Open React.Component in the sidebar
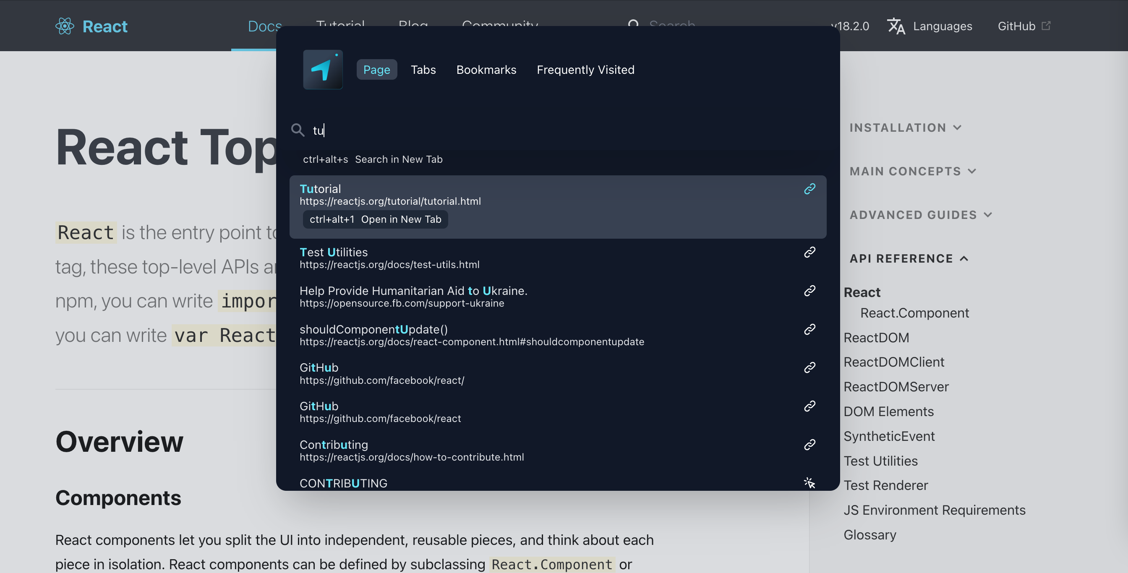This screenshot has width=1128, height=573. click(914, 313)
